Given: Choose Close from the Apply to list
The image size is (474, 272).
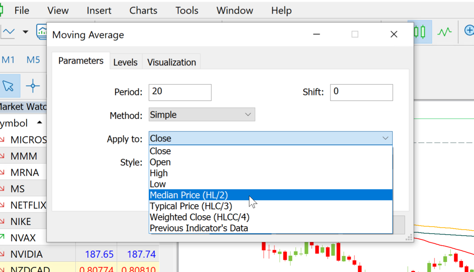Looking at the screenshot, I should 271,151.
